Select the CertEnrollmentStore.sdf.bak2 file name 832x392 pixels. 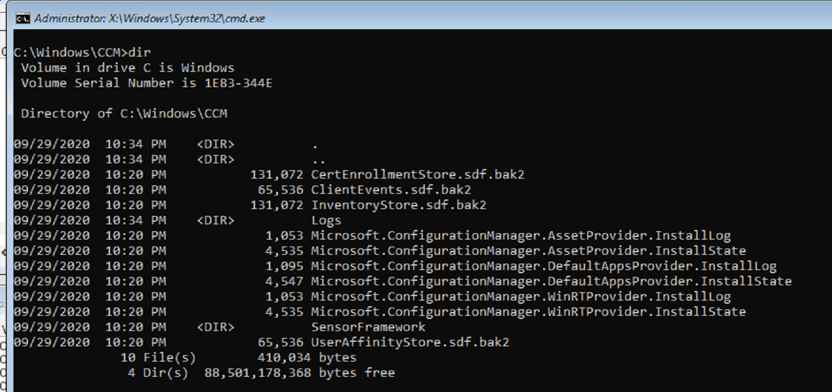pyautogui.click(x=417, y=174)
